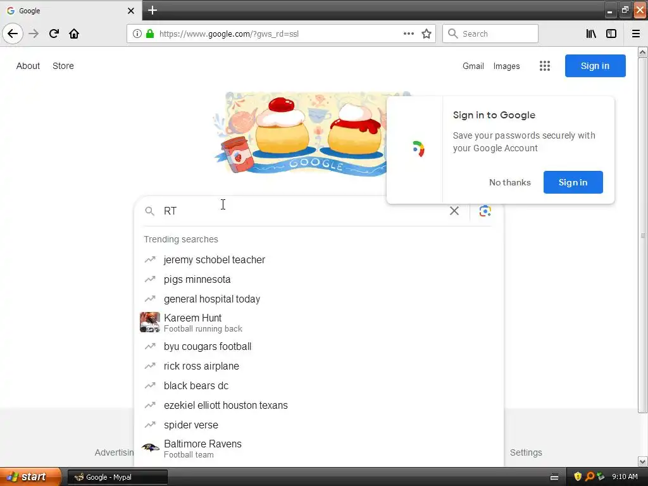Viewport: 648px width, 486px height.
Task: Click the Google search input containing RT
Action: pos(304,211)
